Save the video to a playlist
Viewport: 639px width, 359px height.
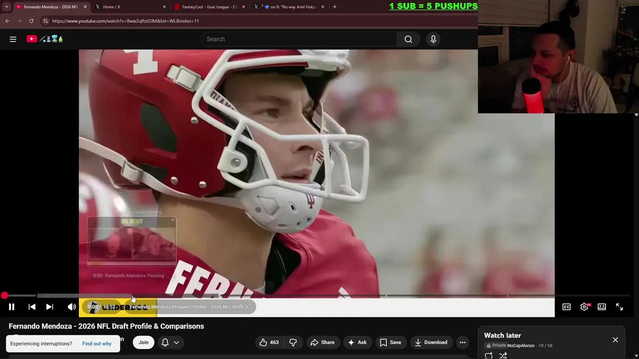[390, 342]
